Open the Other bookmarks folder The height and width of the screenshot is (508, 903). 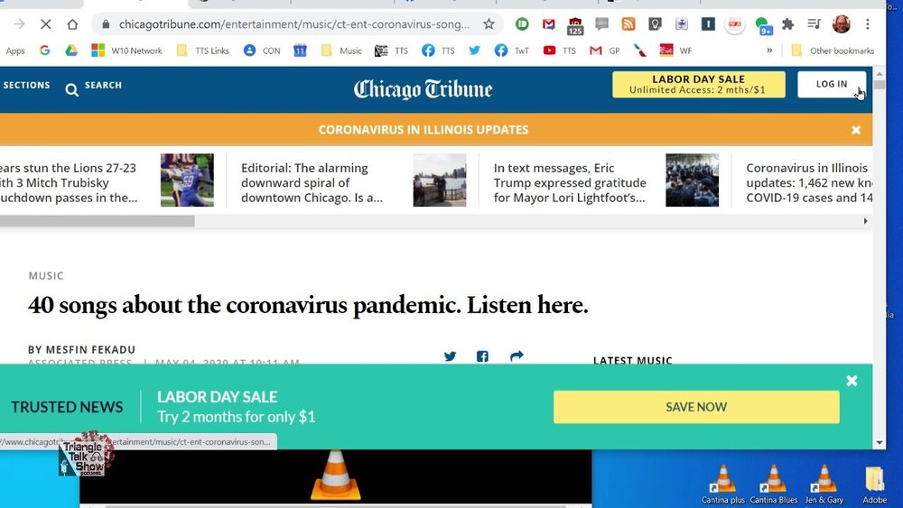coord(833,51)
